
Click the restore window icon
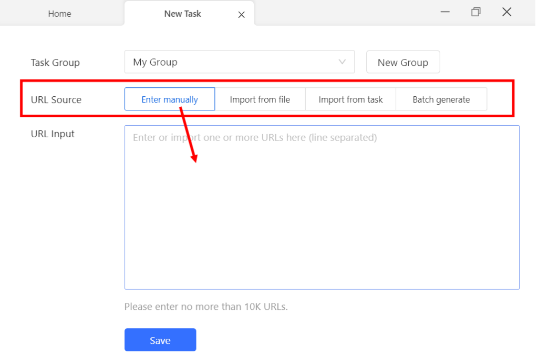point(475,12)
